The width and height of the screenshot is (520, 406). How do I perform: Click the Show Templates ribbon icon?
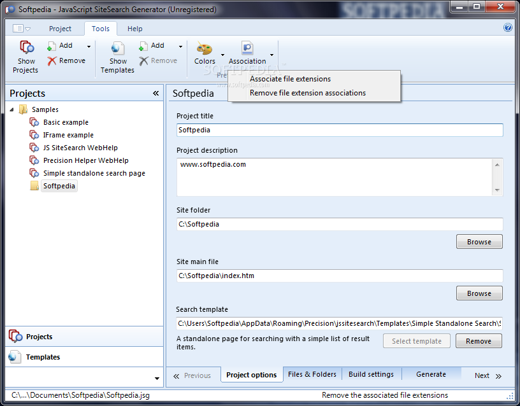point(117,48)
